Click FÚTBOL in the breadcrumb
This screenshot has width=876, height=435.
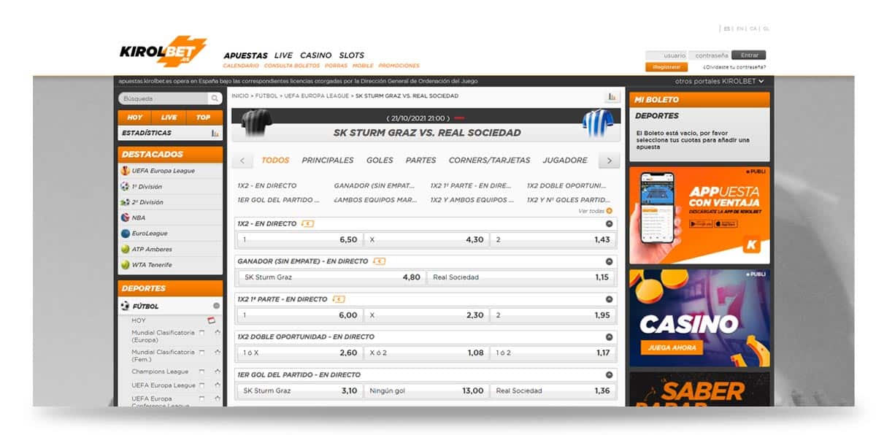(266, 96)
